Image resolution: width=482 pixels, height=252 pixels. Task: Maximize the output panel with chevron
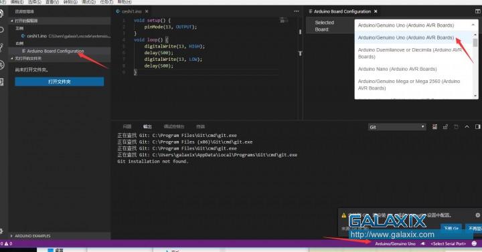(467, 127)
